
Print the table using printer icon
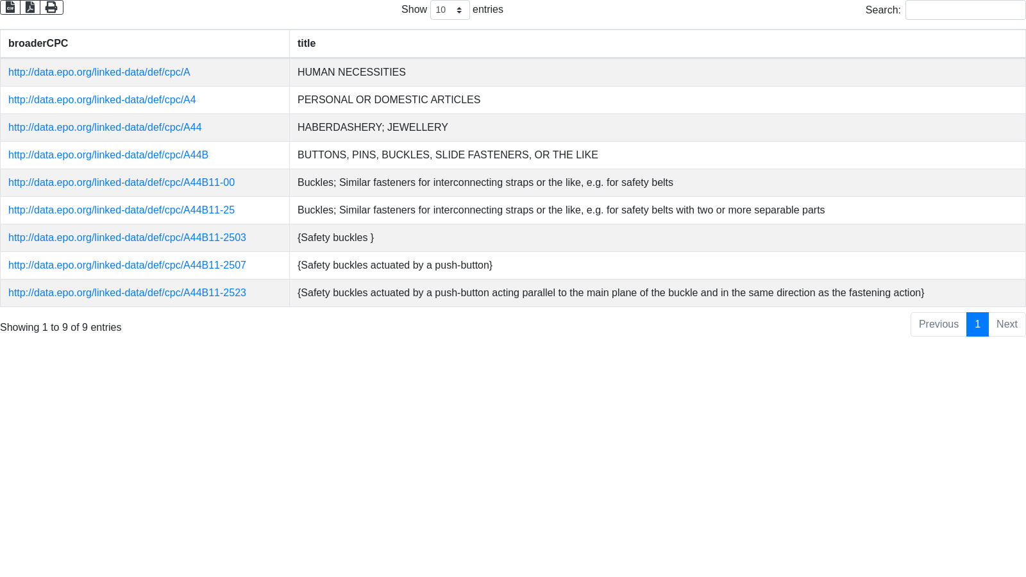tap(51, 7)
